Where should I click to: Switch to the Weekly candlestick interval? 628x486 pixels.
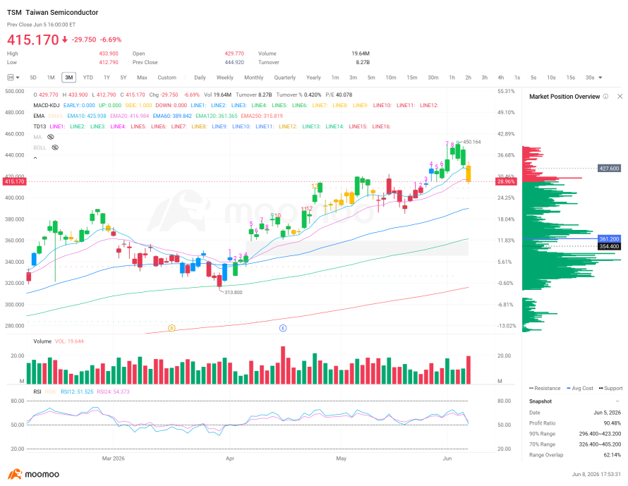[224, 78]
